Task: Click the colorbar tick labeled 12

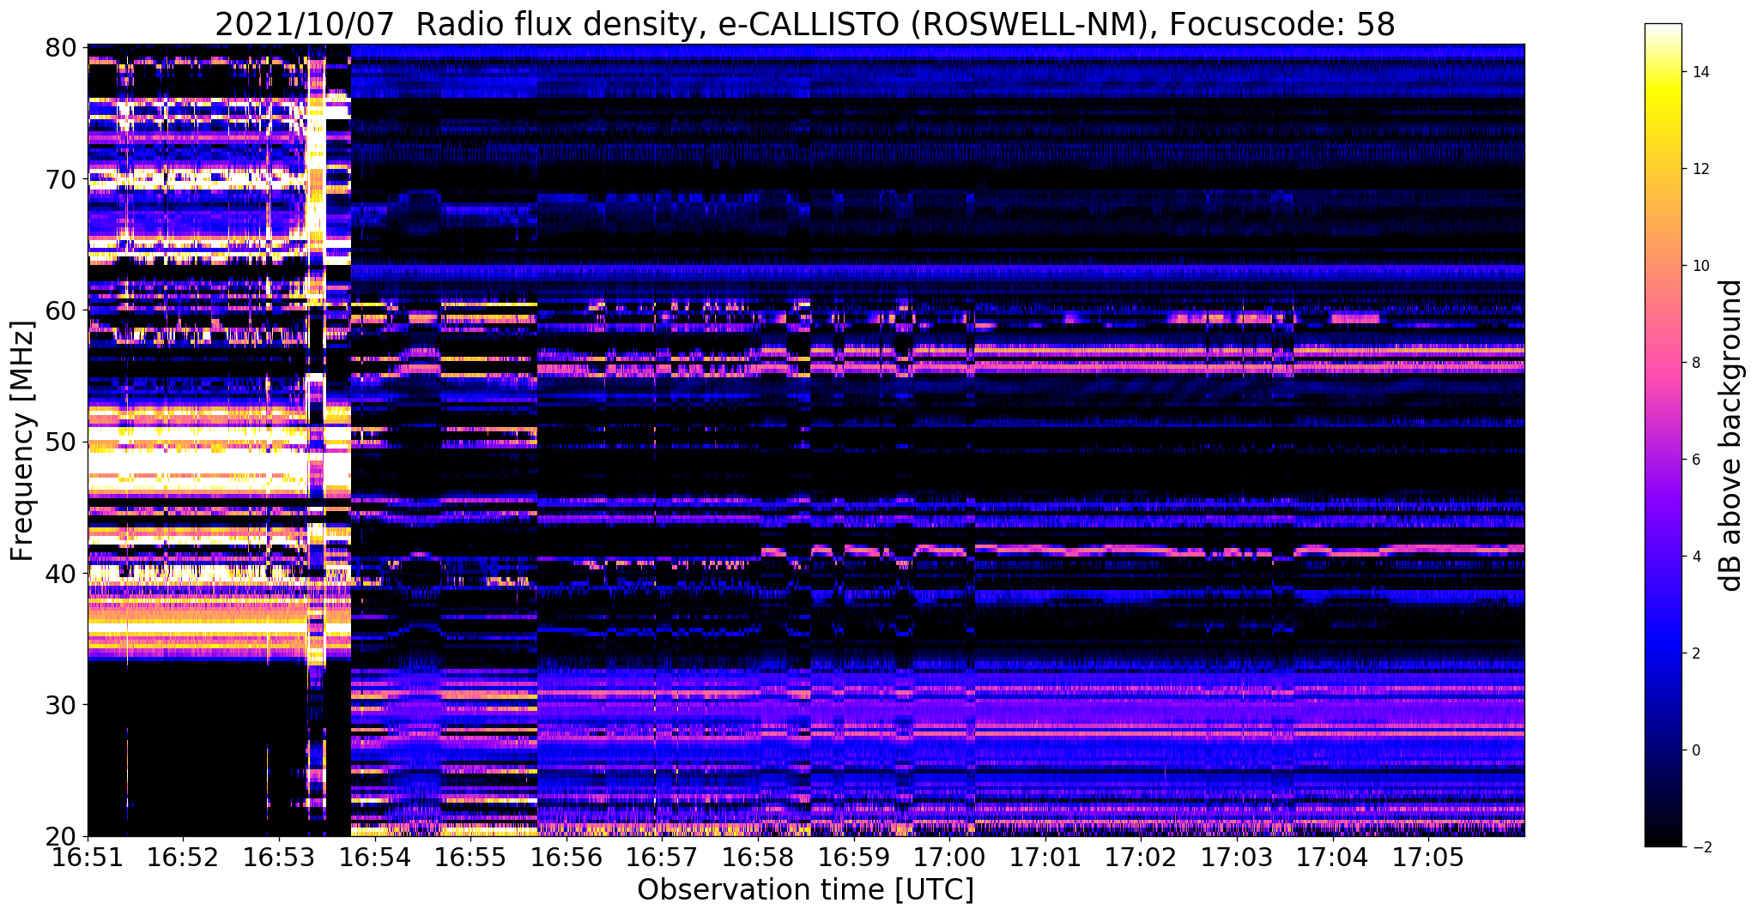Action: pos(1699,169)
